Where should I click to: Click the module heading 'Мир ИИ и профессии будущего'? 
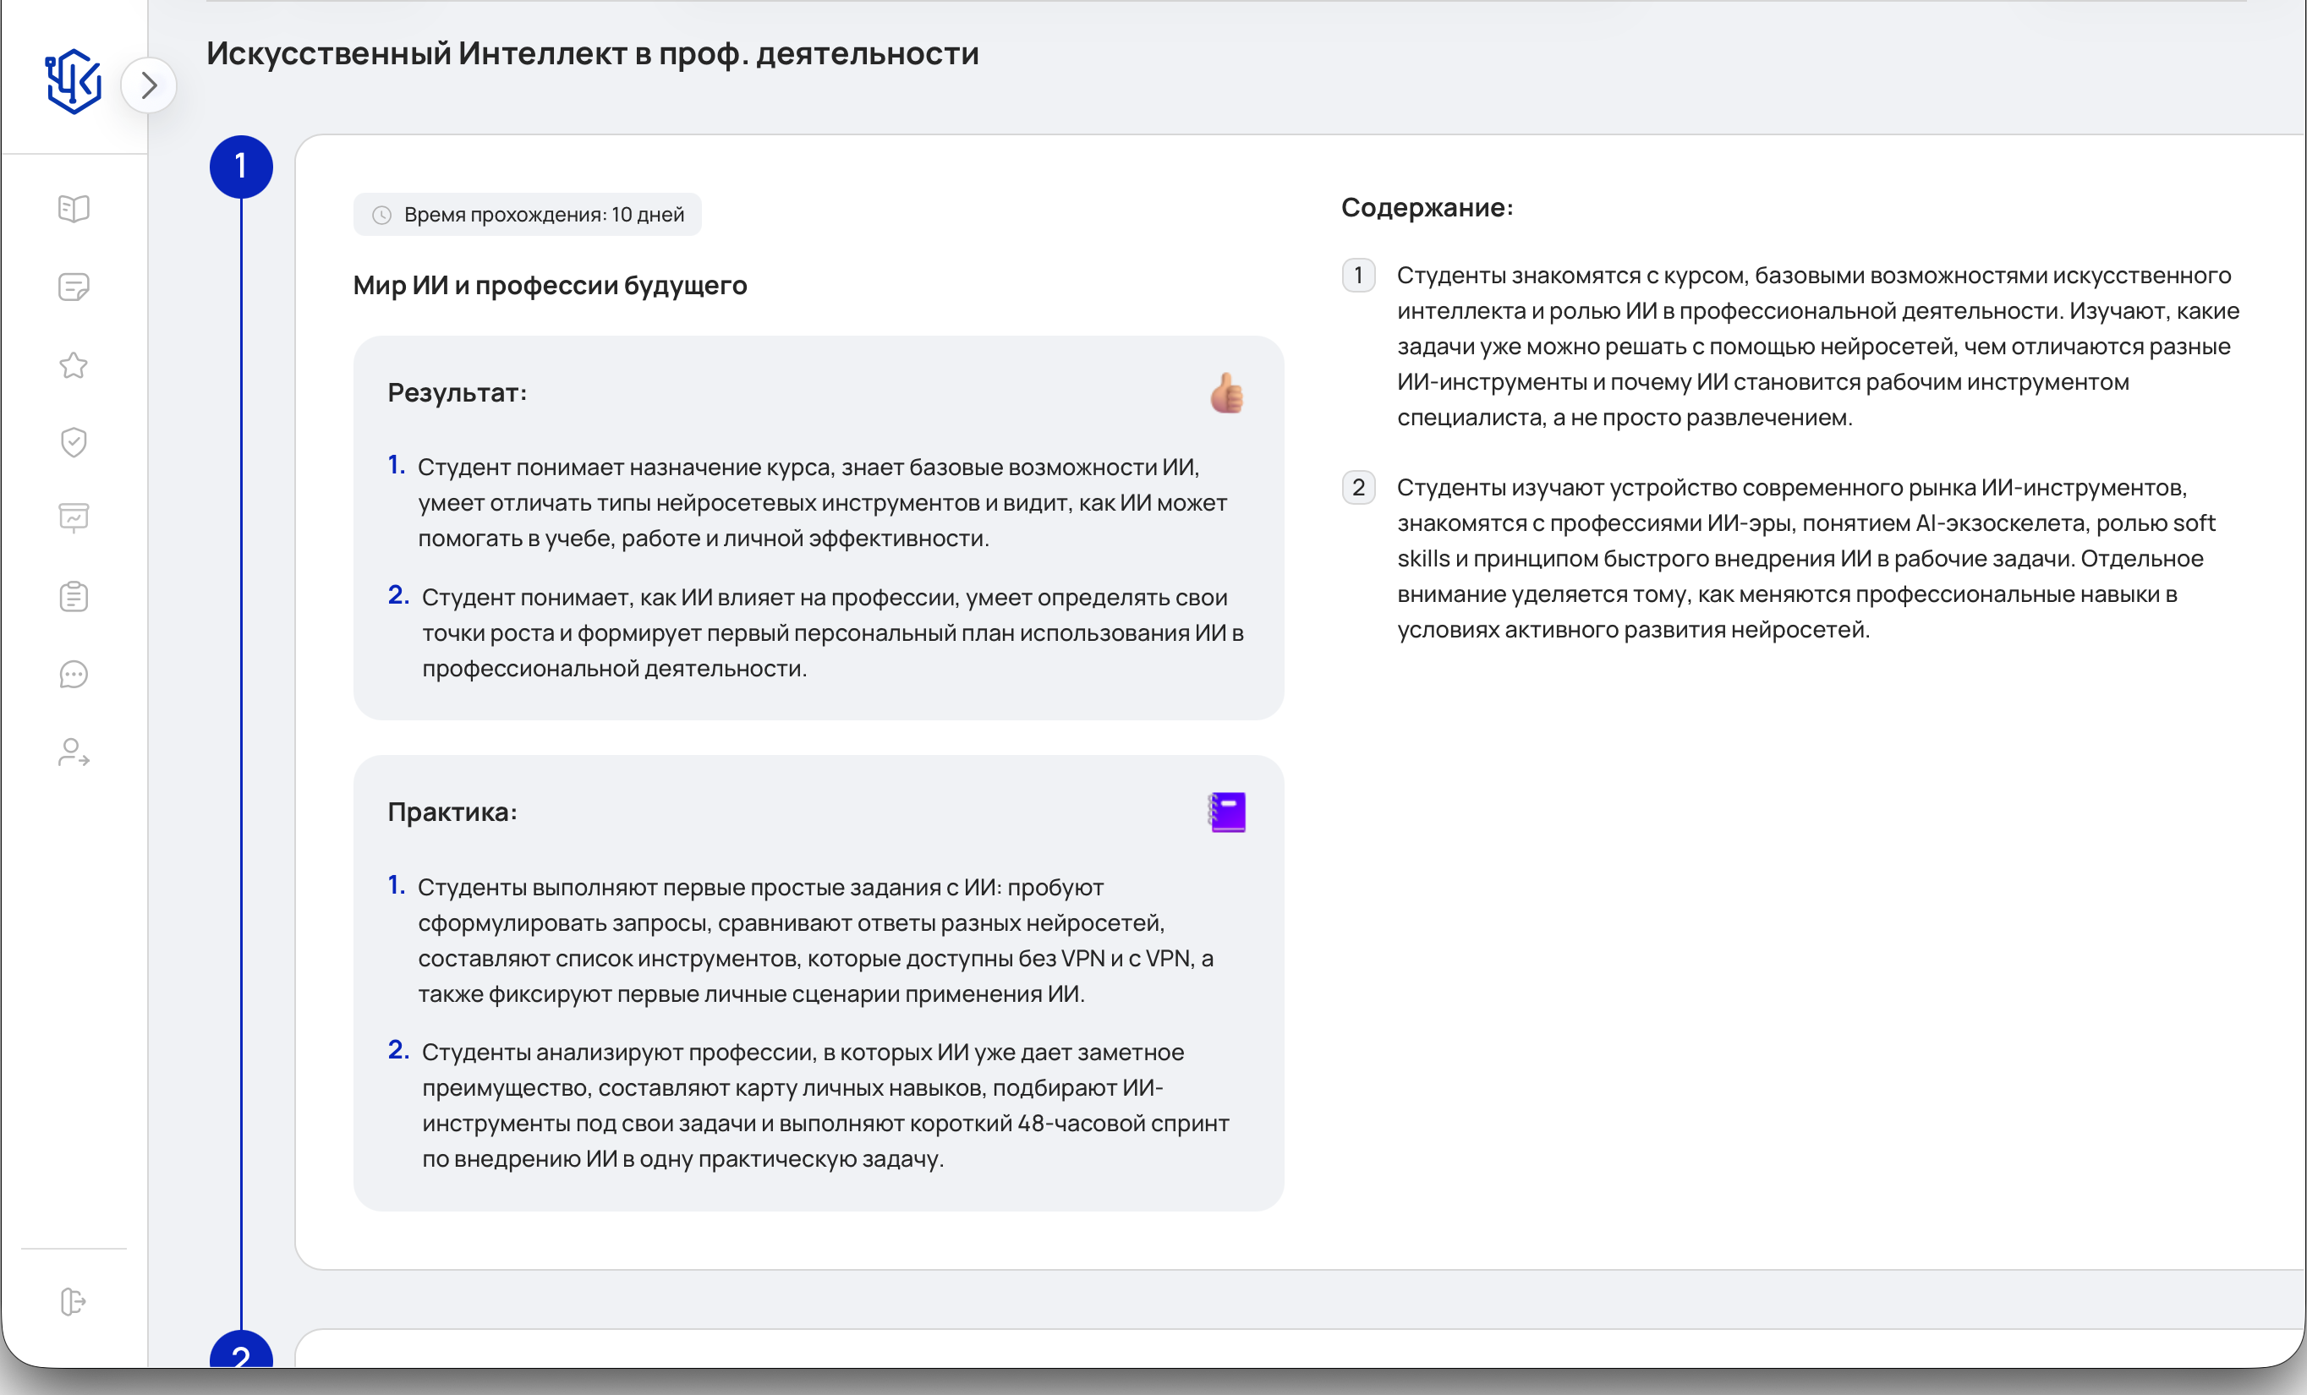pyautogui.click(x=550, y=285)
